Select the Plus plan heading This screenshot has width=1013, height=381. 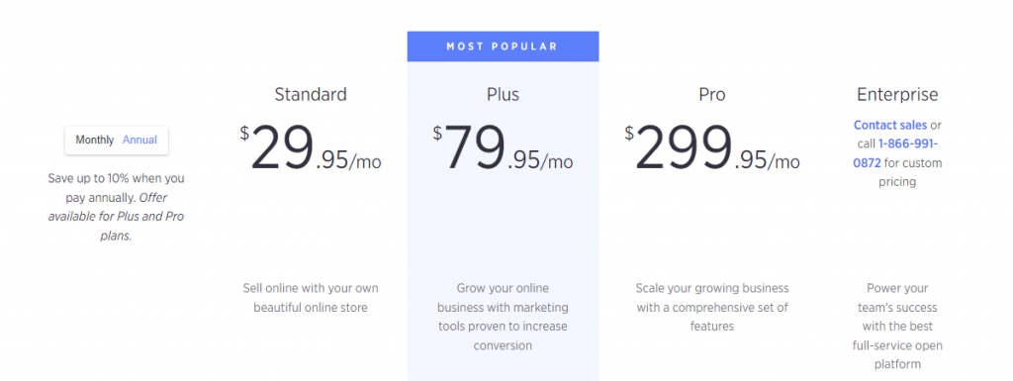pyautogui.click(x=503, y=94)
